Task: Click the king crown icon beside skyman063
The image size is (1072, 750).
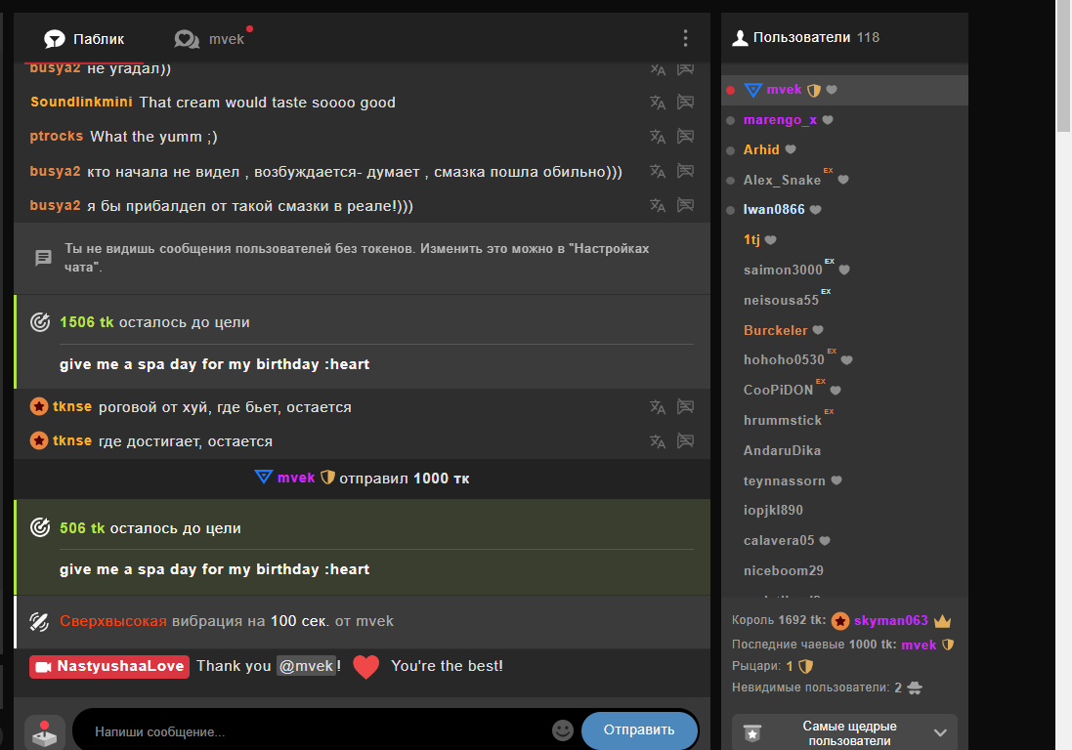Action: (x=942, y=621)
